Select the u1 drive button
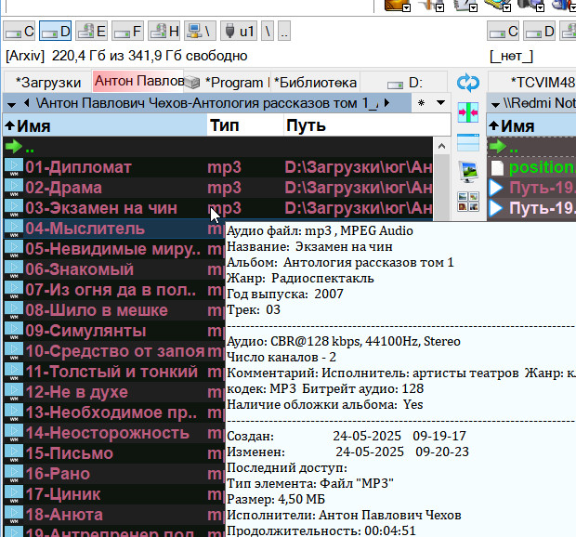Viewport: 576px width, 537px height. point(239,32)
